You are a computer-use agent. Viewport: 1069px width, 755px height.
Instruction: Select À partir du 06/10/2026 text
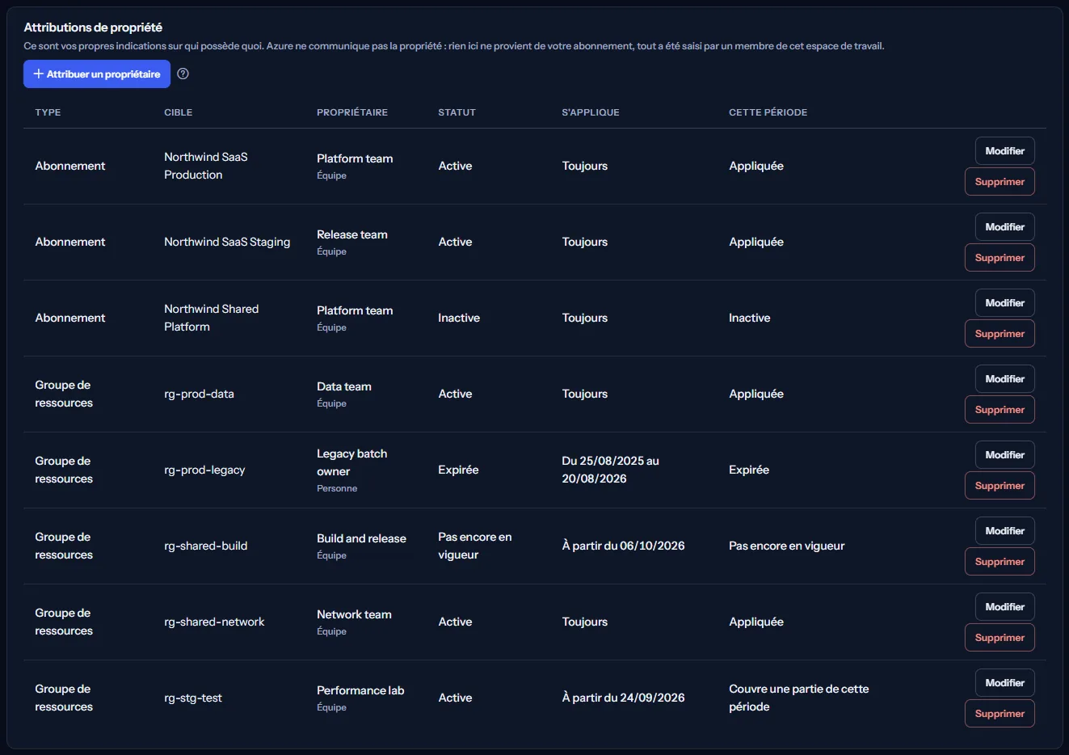point(623,546)
